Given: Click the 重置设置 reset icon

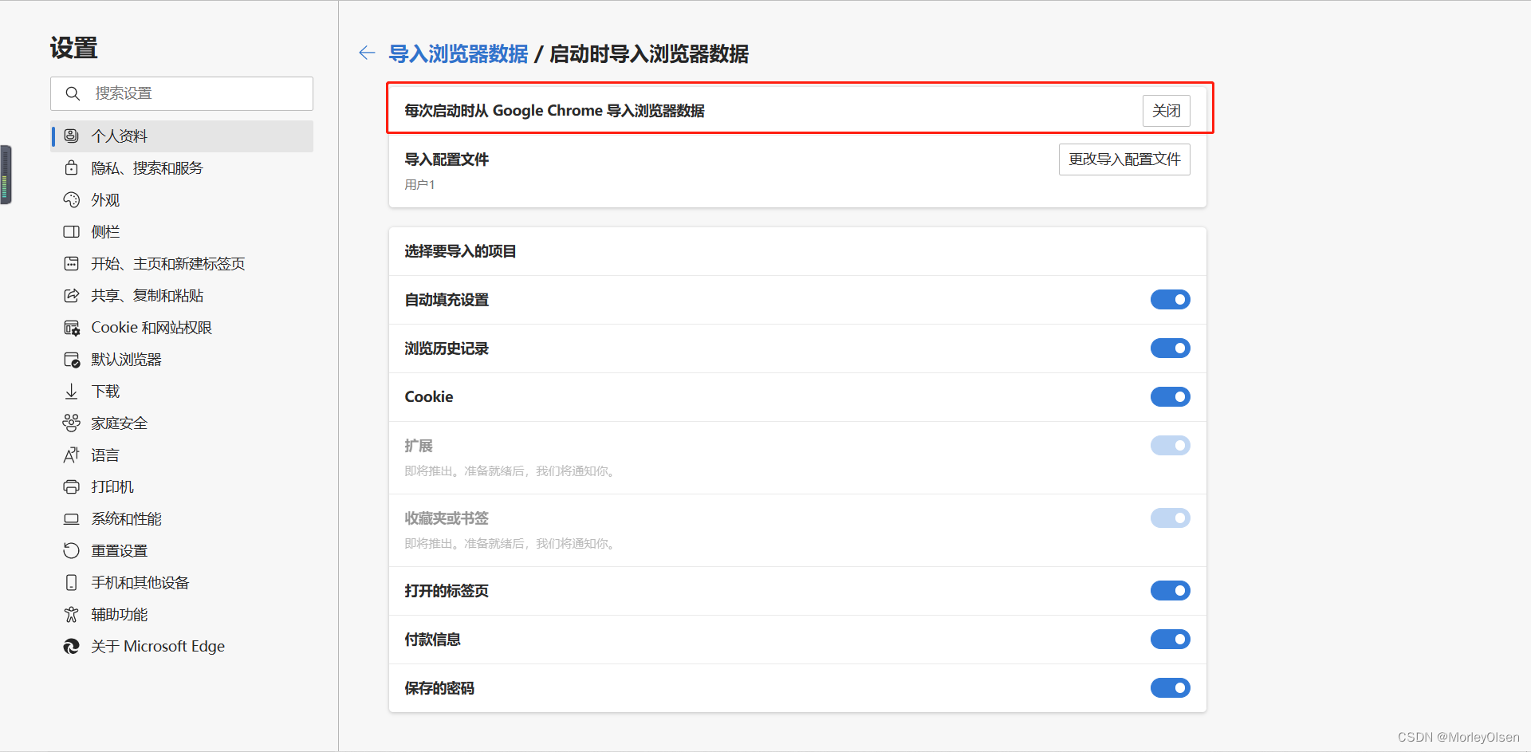Looking at the screenshot, I should coord(71,550).
